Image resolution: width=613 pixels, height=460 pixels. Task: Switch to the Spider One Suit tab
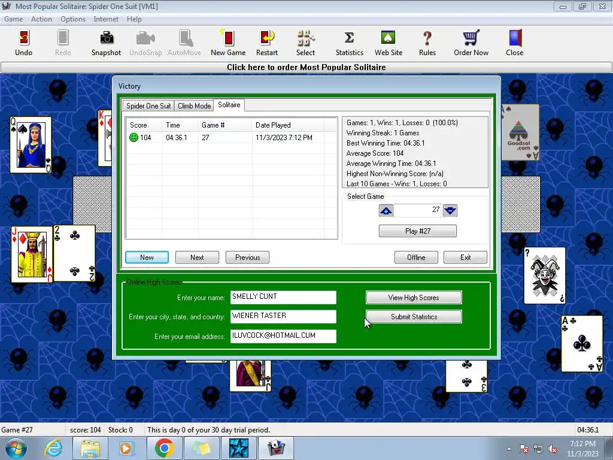click(x=148, y=106)
